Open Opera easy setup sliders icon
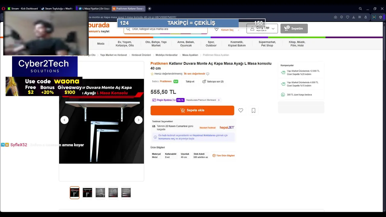Viewport: 386px width, 217px height. tap(359, 17)
